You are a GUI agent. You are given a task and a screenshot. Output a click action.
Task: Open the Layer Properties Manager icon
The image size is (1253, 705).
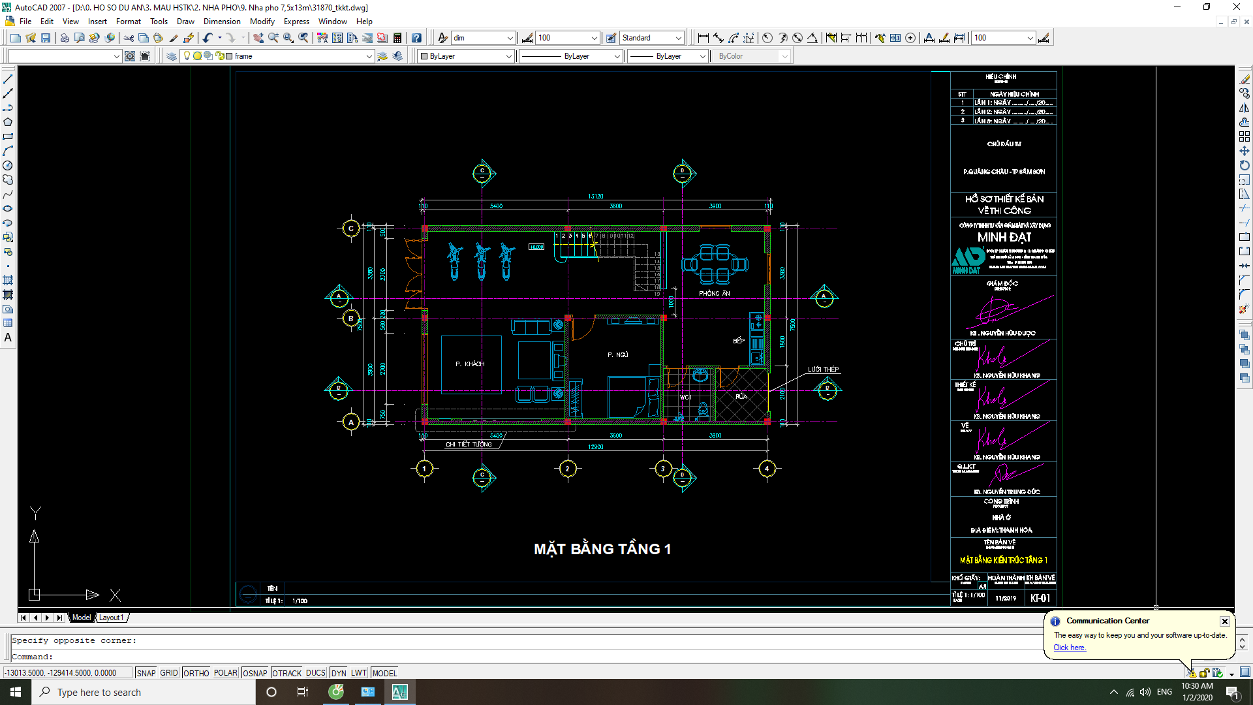point(172,56)
